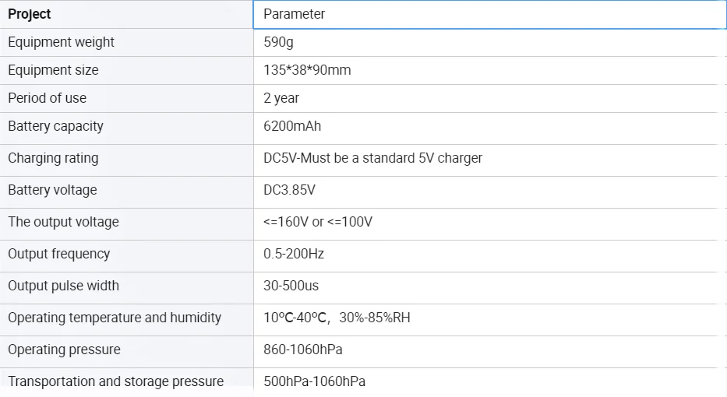Select the 6200mAh value cell
Screen dimensions: 727x397
(489, 126)
